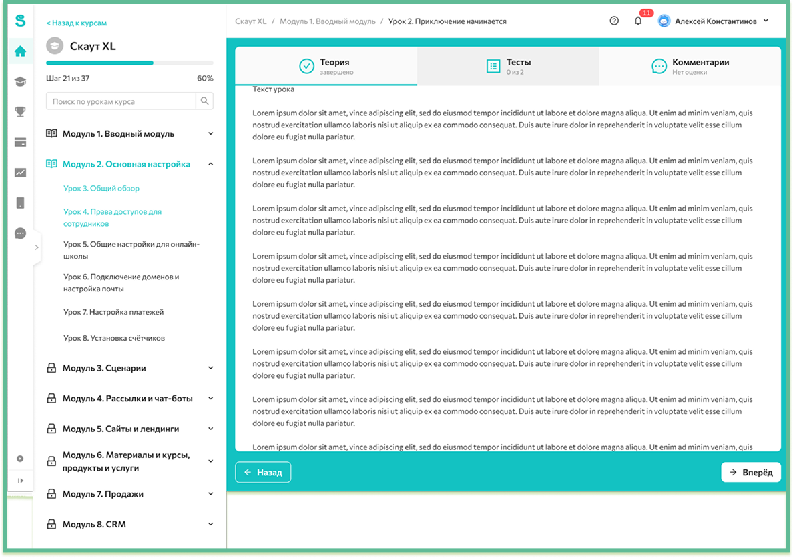Click the trophy achievements icon
Image resolution: width=793 pixels, height=558 pixels.
20,112
